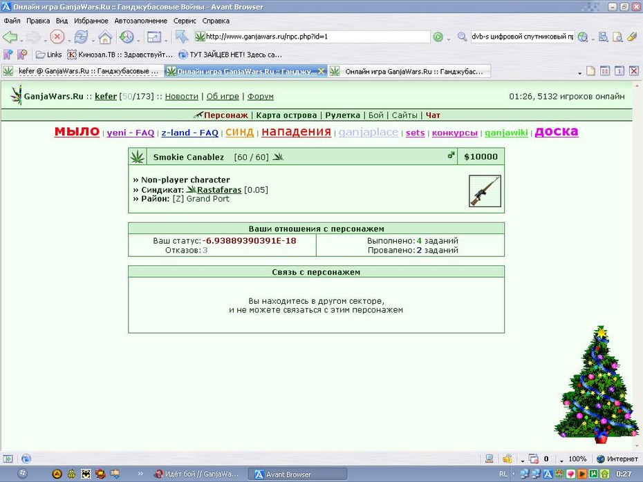Click the highlighter marker icon
Screen dimensions: 643x482
click(x=632, y=37)
